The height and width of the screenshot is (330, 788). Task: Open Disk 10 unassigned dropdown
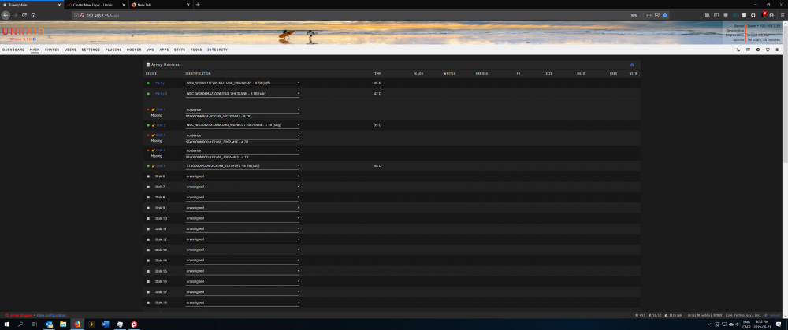pyautogui.click(x=243, y=218)
